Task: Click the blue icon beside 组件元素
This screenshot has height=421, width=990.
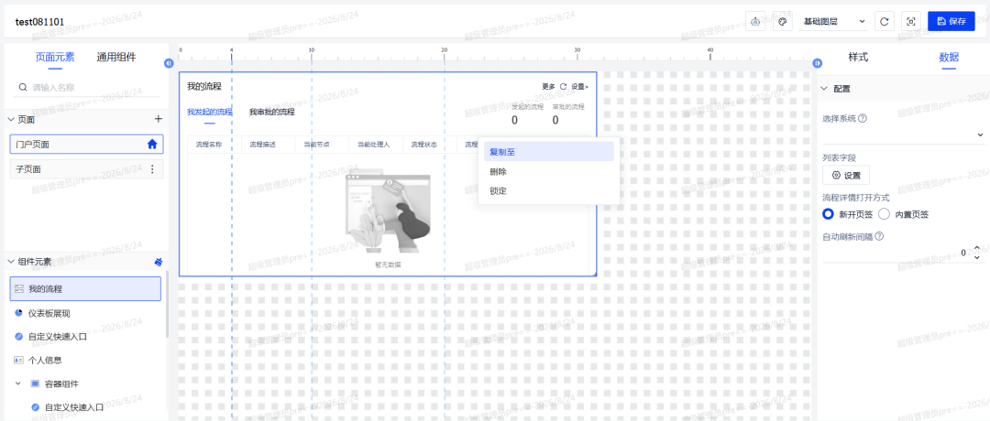Action: [159, 262]
